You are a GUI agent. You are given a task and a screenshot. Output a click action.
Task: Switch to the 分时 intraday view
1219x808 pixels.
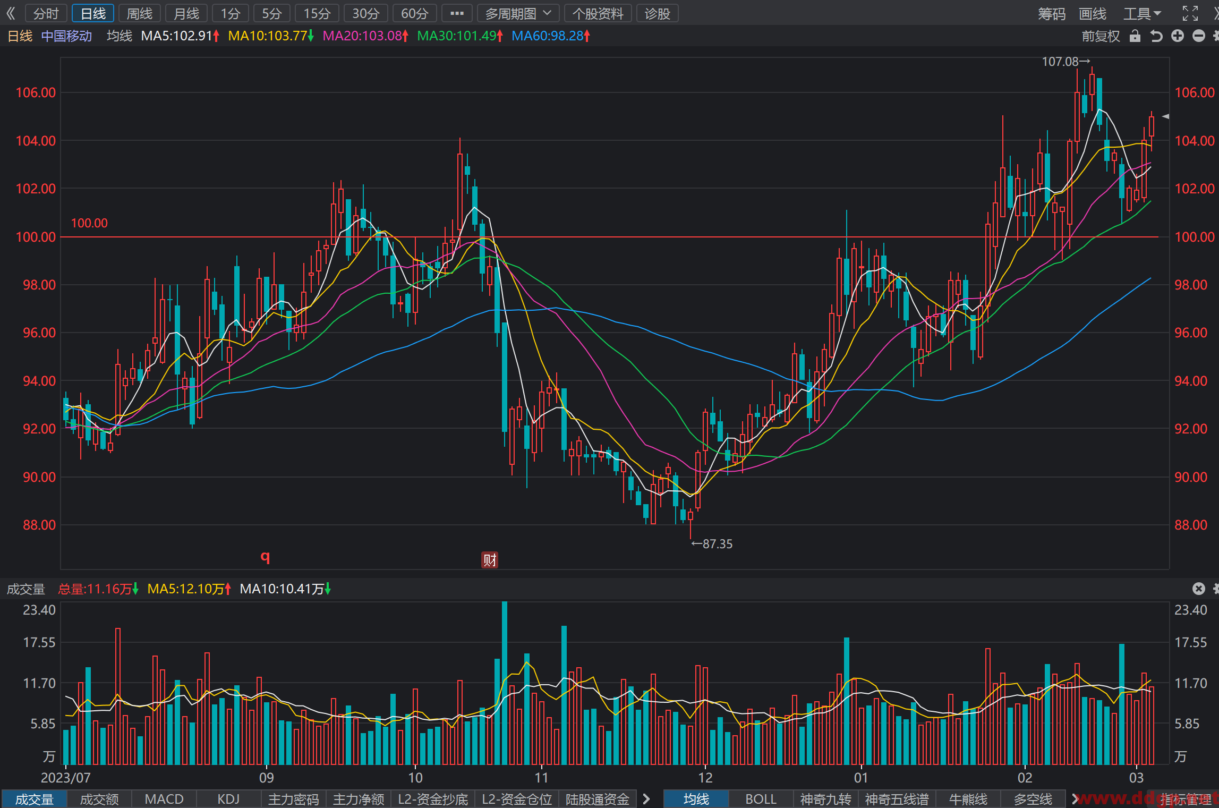pyautogui.click(x=46, y=13)
